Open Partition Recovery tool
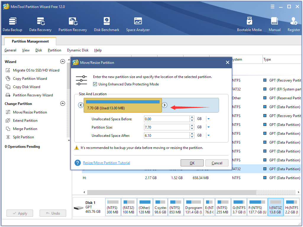 click(x=73, y=24)
